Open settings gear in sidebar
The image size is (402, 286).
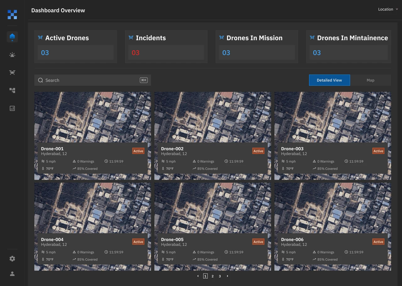click(12, 259)
